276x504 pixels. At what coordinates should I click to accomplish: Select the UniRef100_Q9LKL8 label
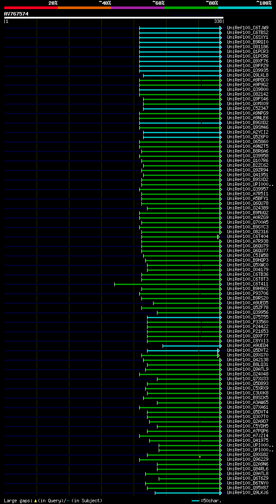[248, 75]
